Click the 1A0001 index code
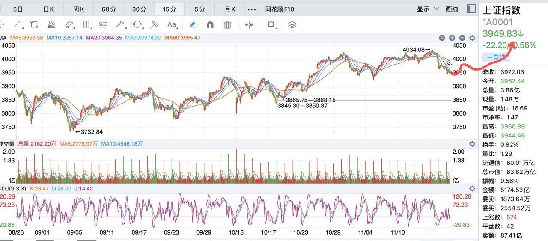Viewport: 548px width, 241px height. click(497, 22)
